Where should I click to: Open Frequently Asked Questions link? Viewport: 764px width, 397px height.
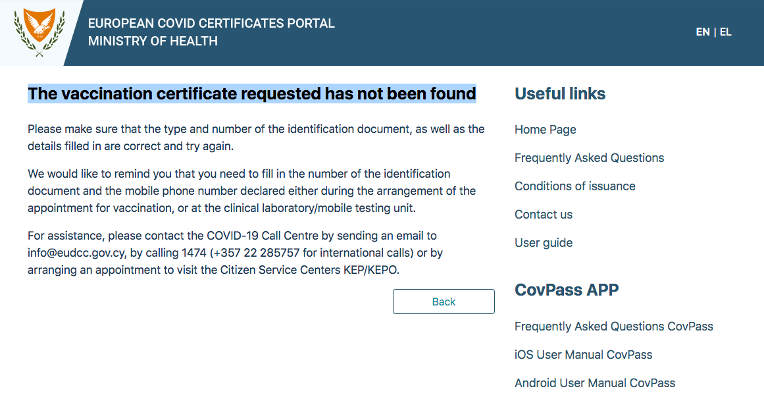[589, 157]
